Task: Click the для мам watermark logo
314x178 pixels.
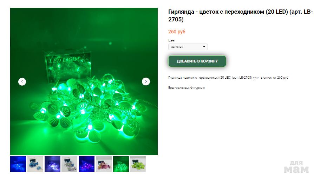Action: [296, 167]
